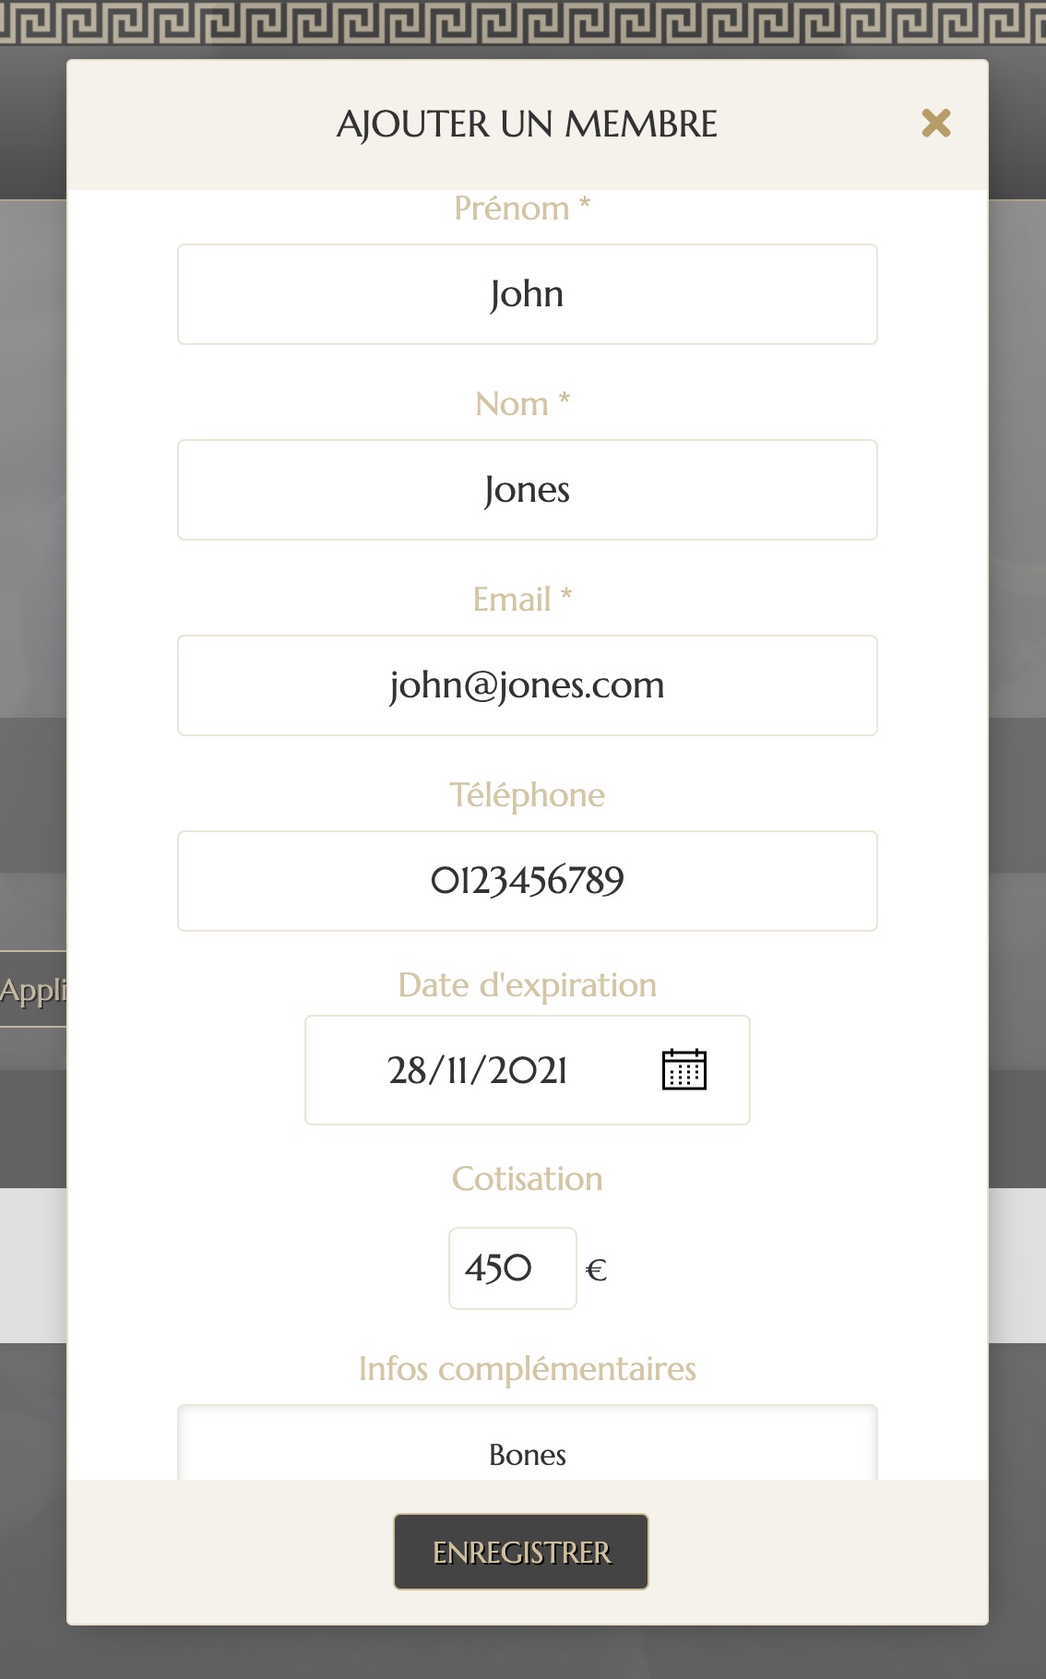Close the Ajouter un membre dialog
The image size is (1046, 1679).
click(935, 123)
